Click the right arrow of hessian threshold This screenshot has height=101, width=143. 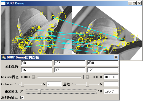click(87, 77)
